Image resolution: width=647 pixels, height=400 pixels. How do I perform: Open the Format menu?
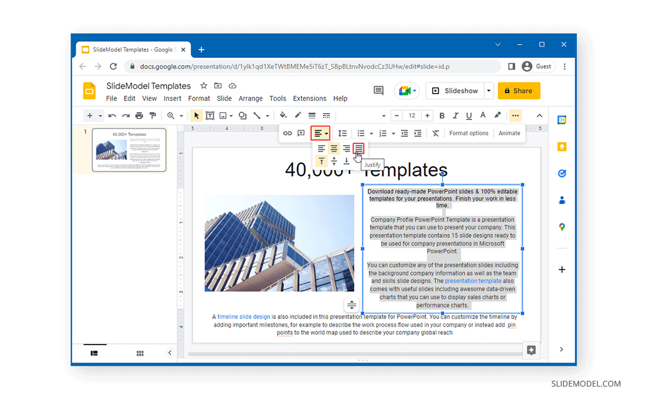tap(199, 99)
